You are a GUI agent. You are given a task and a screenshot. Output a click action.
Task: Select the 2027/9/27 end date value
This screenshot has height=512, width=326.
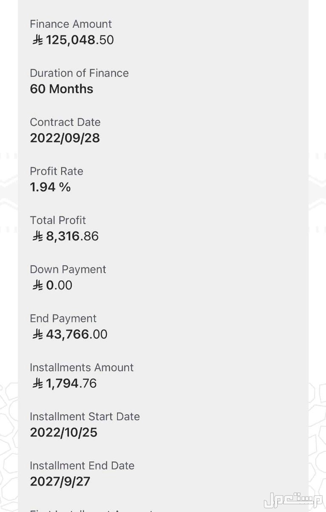[60, 482]
